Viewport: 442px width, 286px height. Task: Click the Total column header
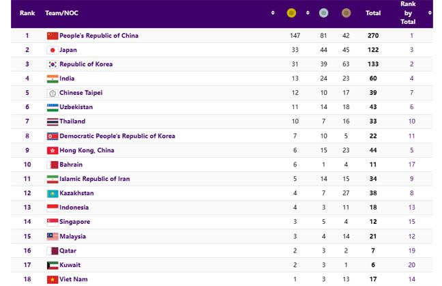coord(373,12)
